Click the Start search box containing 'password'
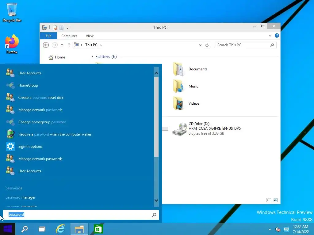Image resolution: width=314 pixels, height=235 pixels. (81, 215)
